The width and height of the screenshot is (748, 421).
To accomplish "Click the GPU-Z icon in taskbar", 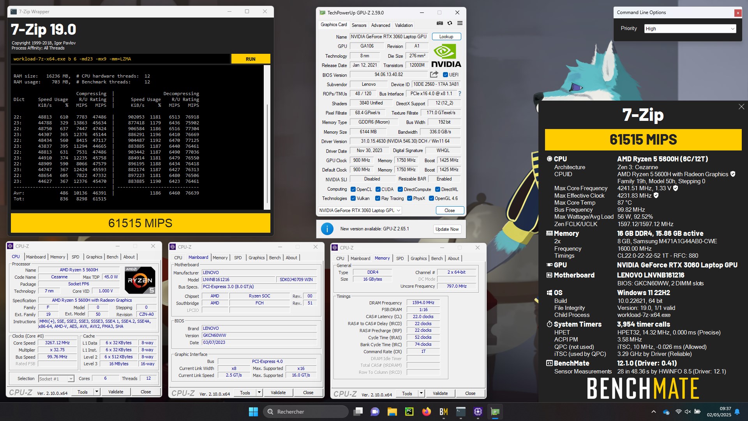I will point(495,412).
